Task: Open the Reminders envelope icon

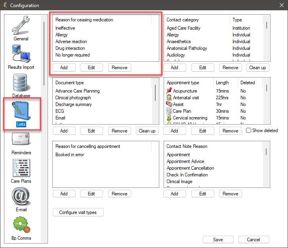Action: coord(21,139)
